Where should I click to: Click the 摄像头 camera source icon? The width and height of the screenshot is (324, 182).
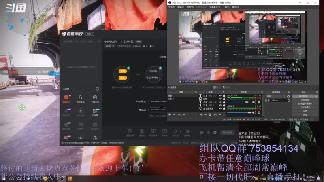point(141,131)
